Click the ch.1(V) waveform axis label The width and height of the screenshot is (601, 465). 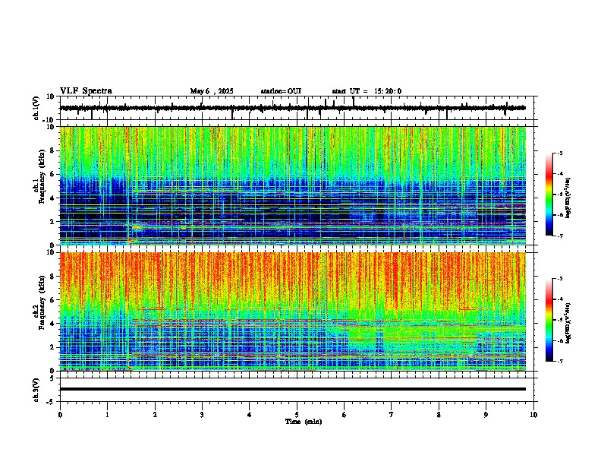pos(36,108)
